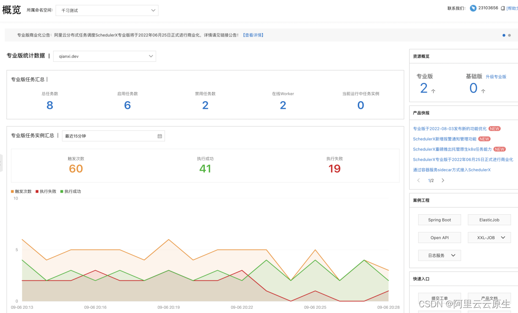The height and width of the screenshot is (313, 518).
Task: Click the 执行失败 value 19
Action: pyautogui.click(x=334, y=169)
